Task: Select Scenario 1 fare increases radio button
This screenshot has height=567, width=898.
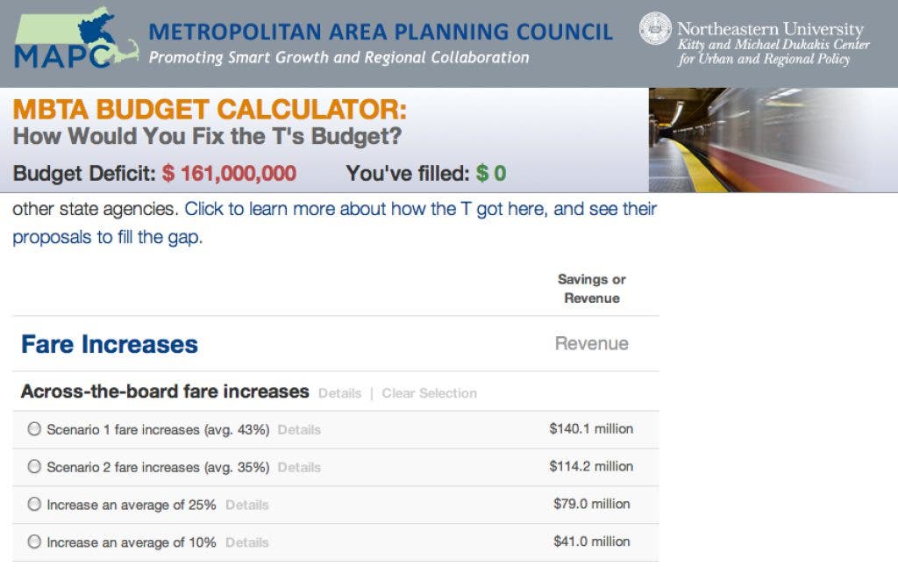Action: pyautogui.click(x=34, y=429)
